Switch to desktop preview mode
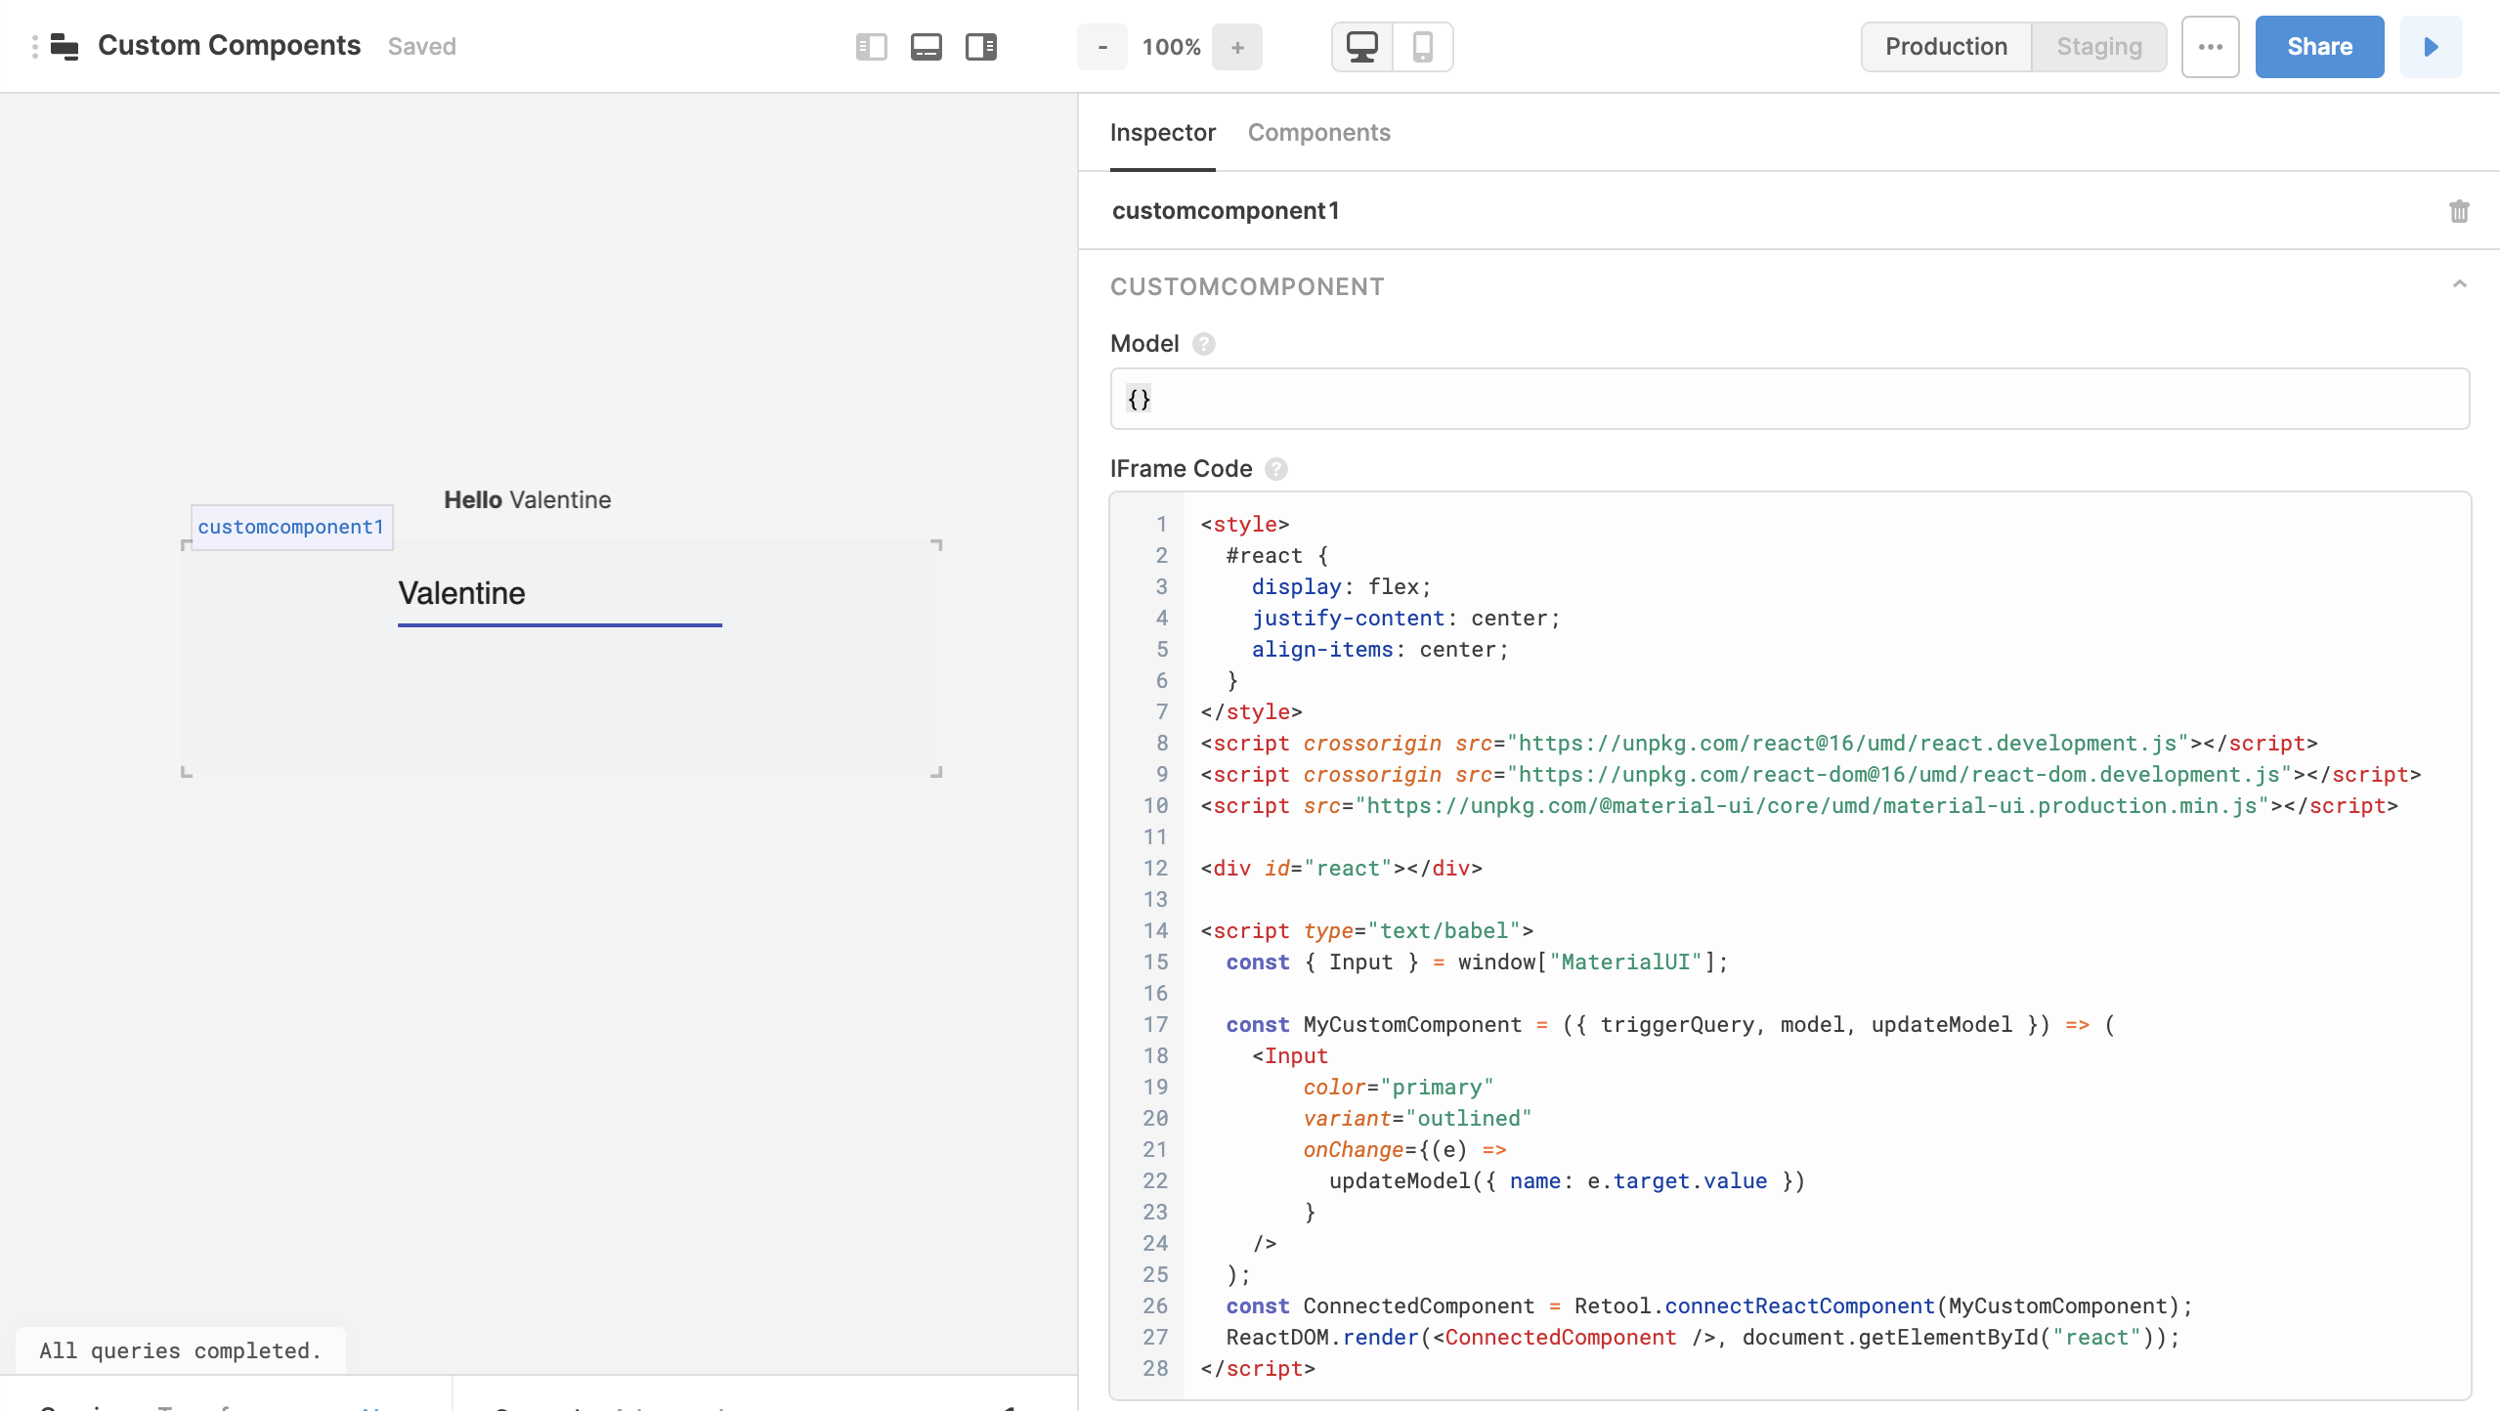This screenshot has width=2500, height=1411. pos(1362,47)
